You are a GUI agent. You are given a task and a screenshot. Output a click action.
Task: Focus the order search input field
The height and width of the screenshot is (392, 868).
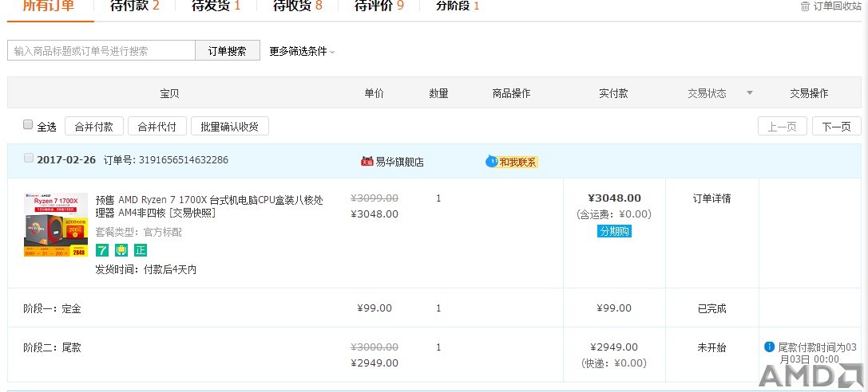point(101,51)
